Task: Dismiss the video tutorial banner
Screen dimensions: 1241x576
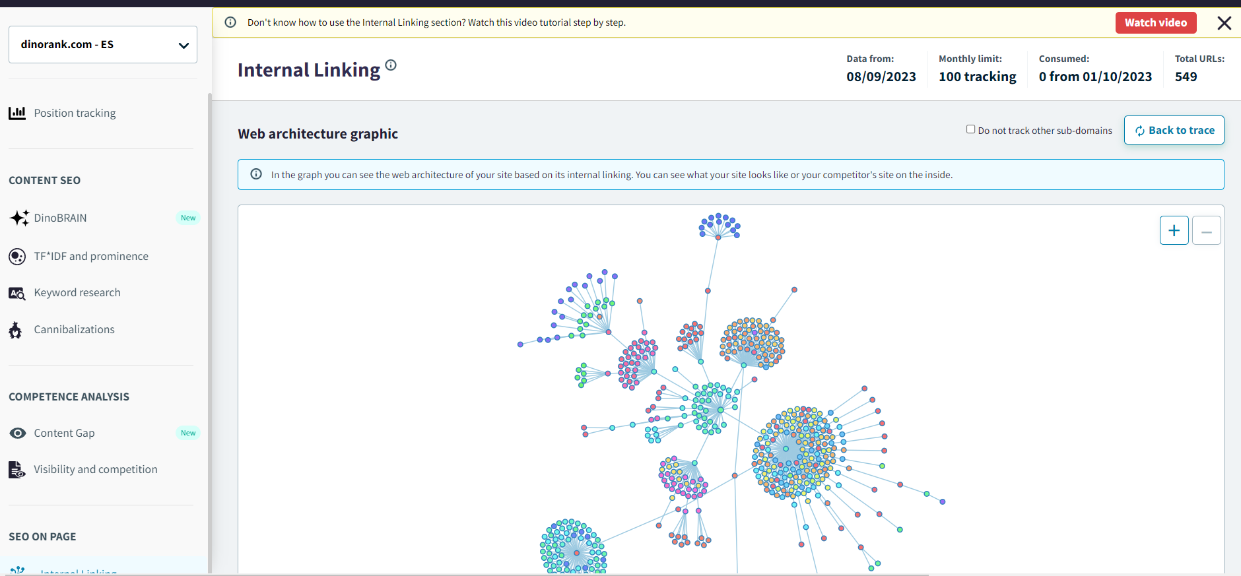Action: pyautogui.click(x=1224, y=23)
